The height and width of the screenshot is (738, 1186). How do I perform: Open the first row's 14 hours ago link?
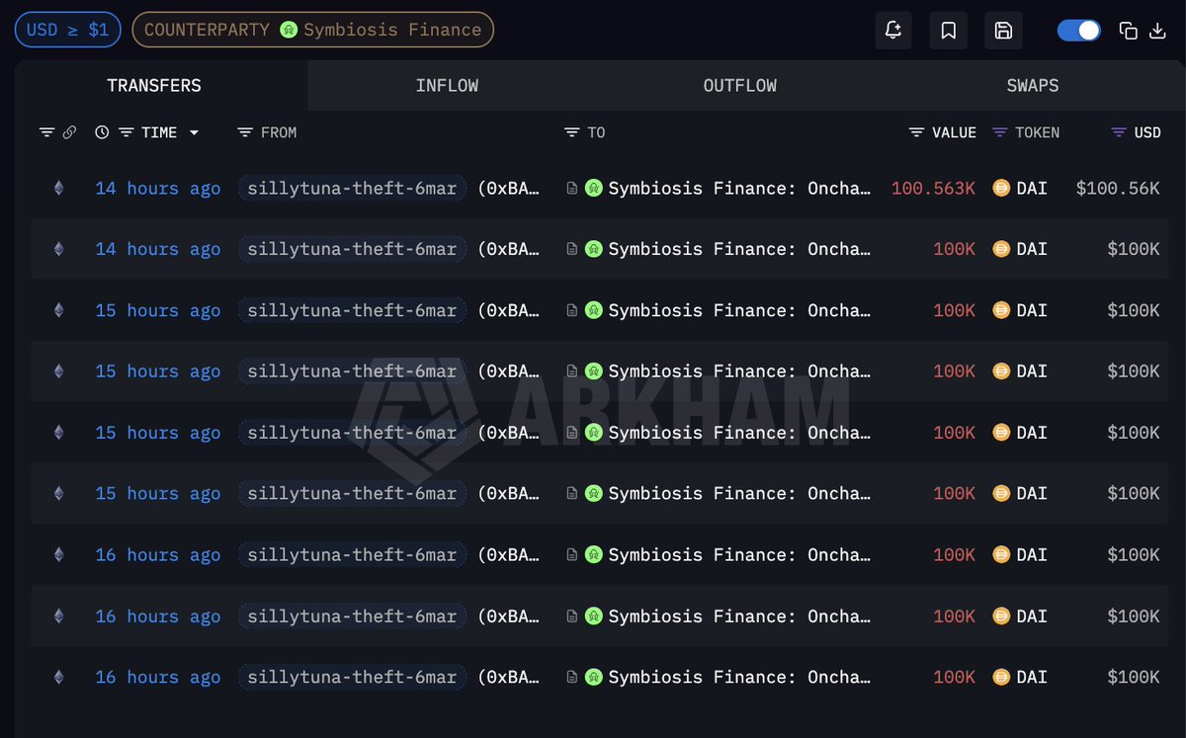pyautogui.click(x=157, y=189)
